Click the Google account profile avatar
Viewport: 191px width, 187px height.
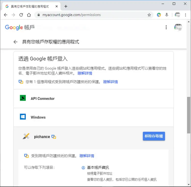[178, 27]
